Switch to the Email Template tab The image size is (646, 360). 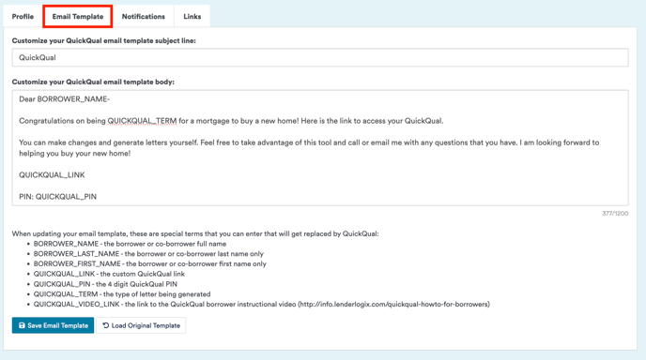pos(77,17)
